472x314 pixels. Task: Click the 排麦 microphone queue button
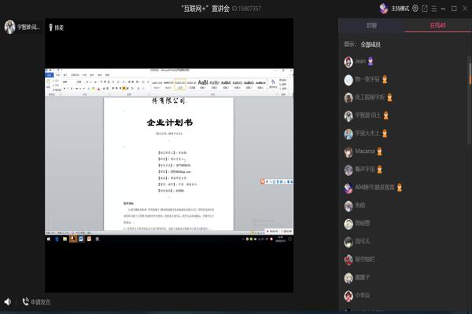56,27
